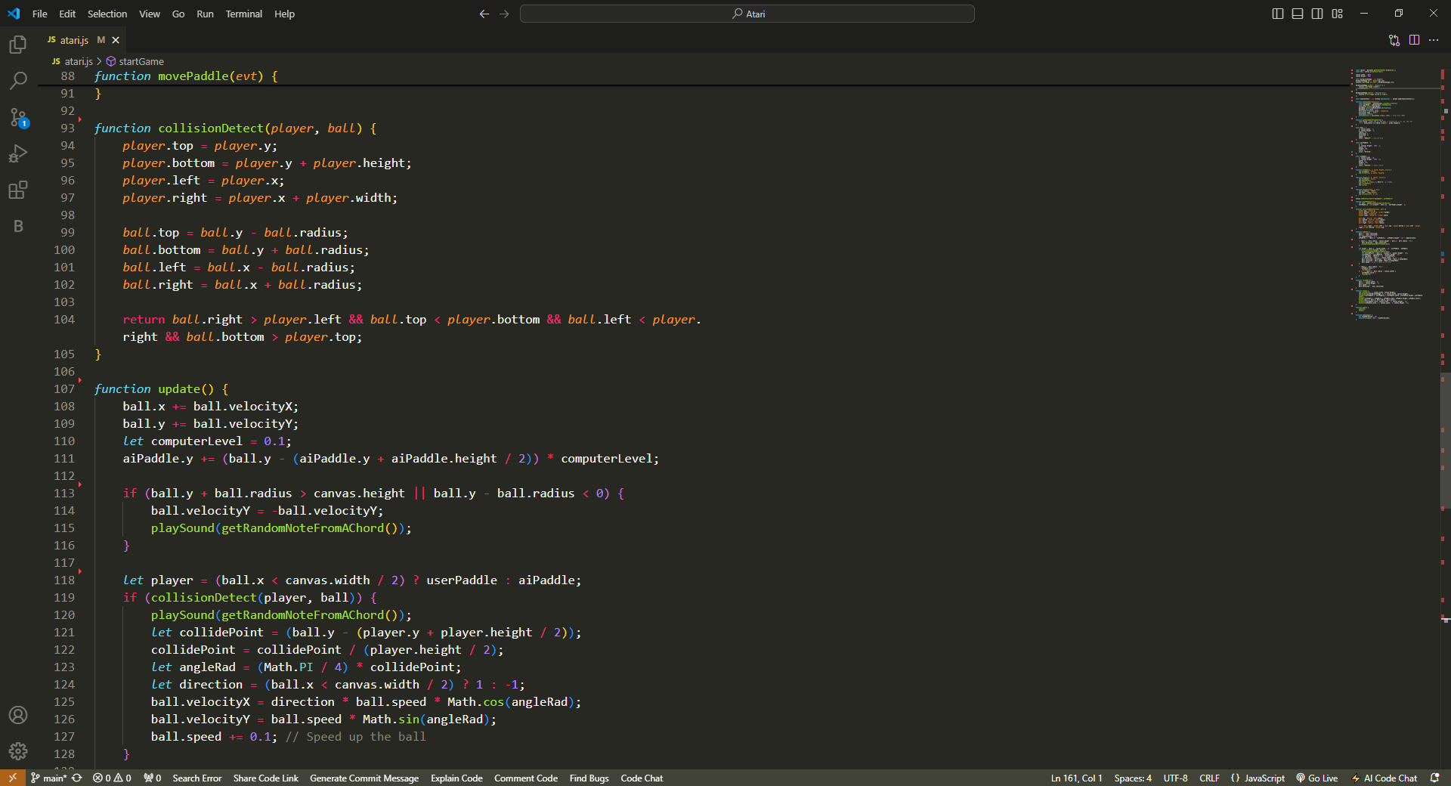Toggle Secondary Side Bar visibility
The height and width of the screenshot is (786, 1451).
(1317, 14)
